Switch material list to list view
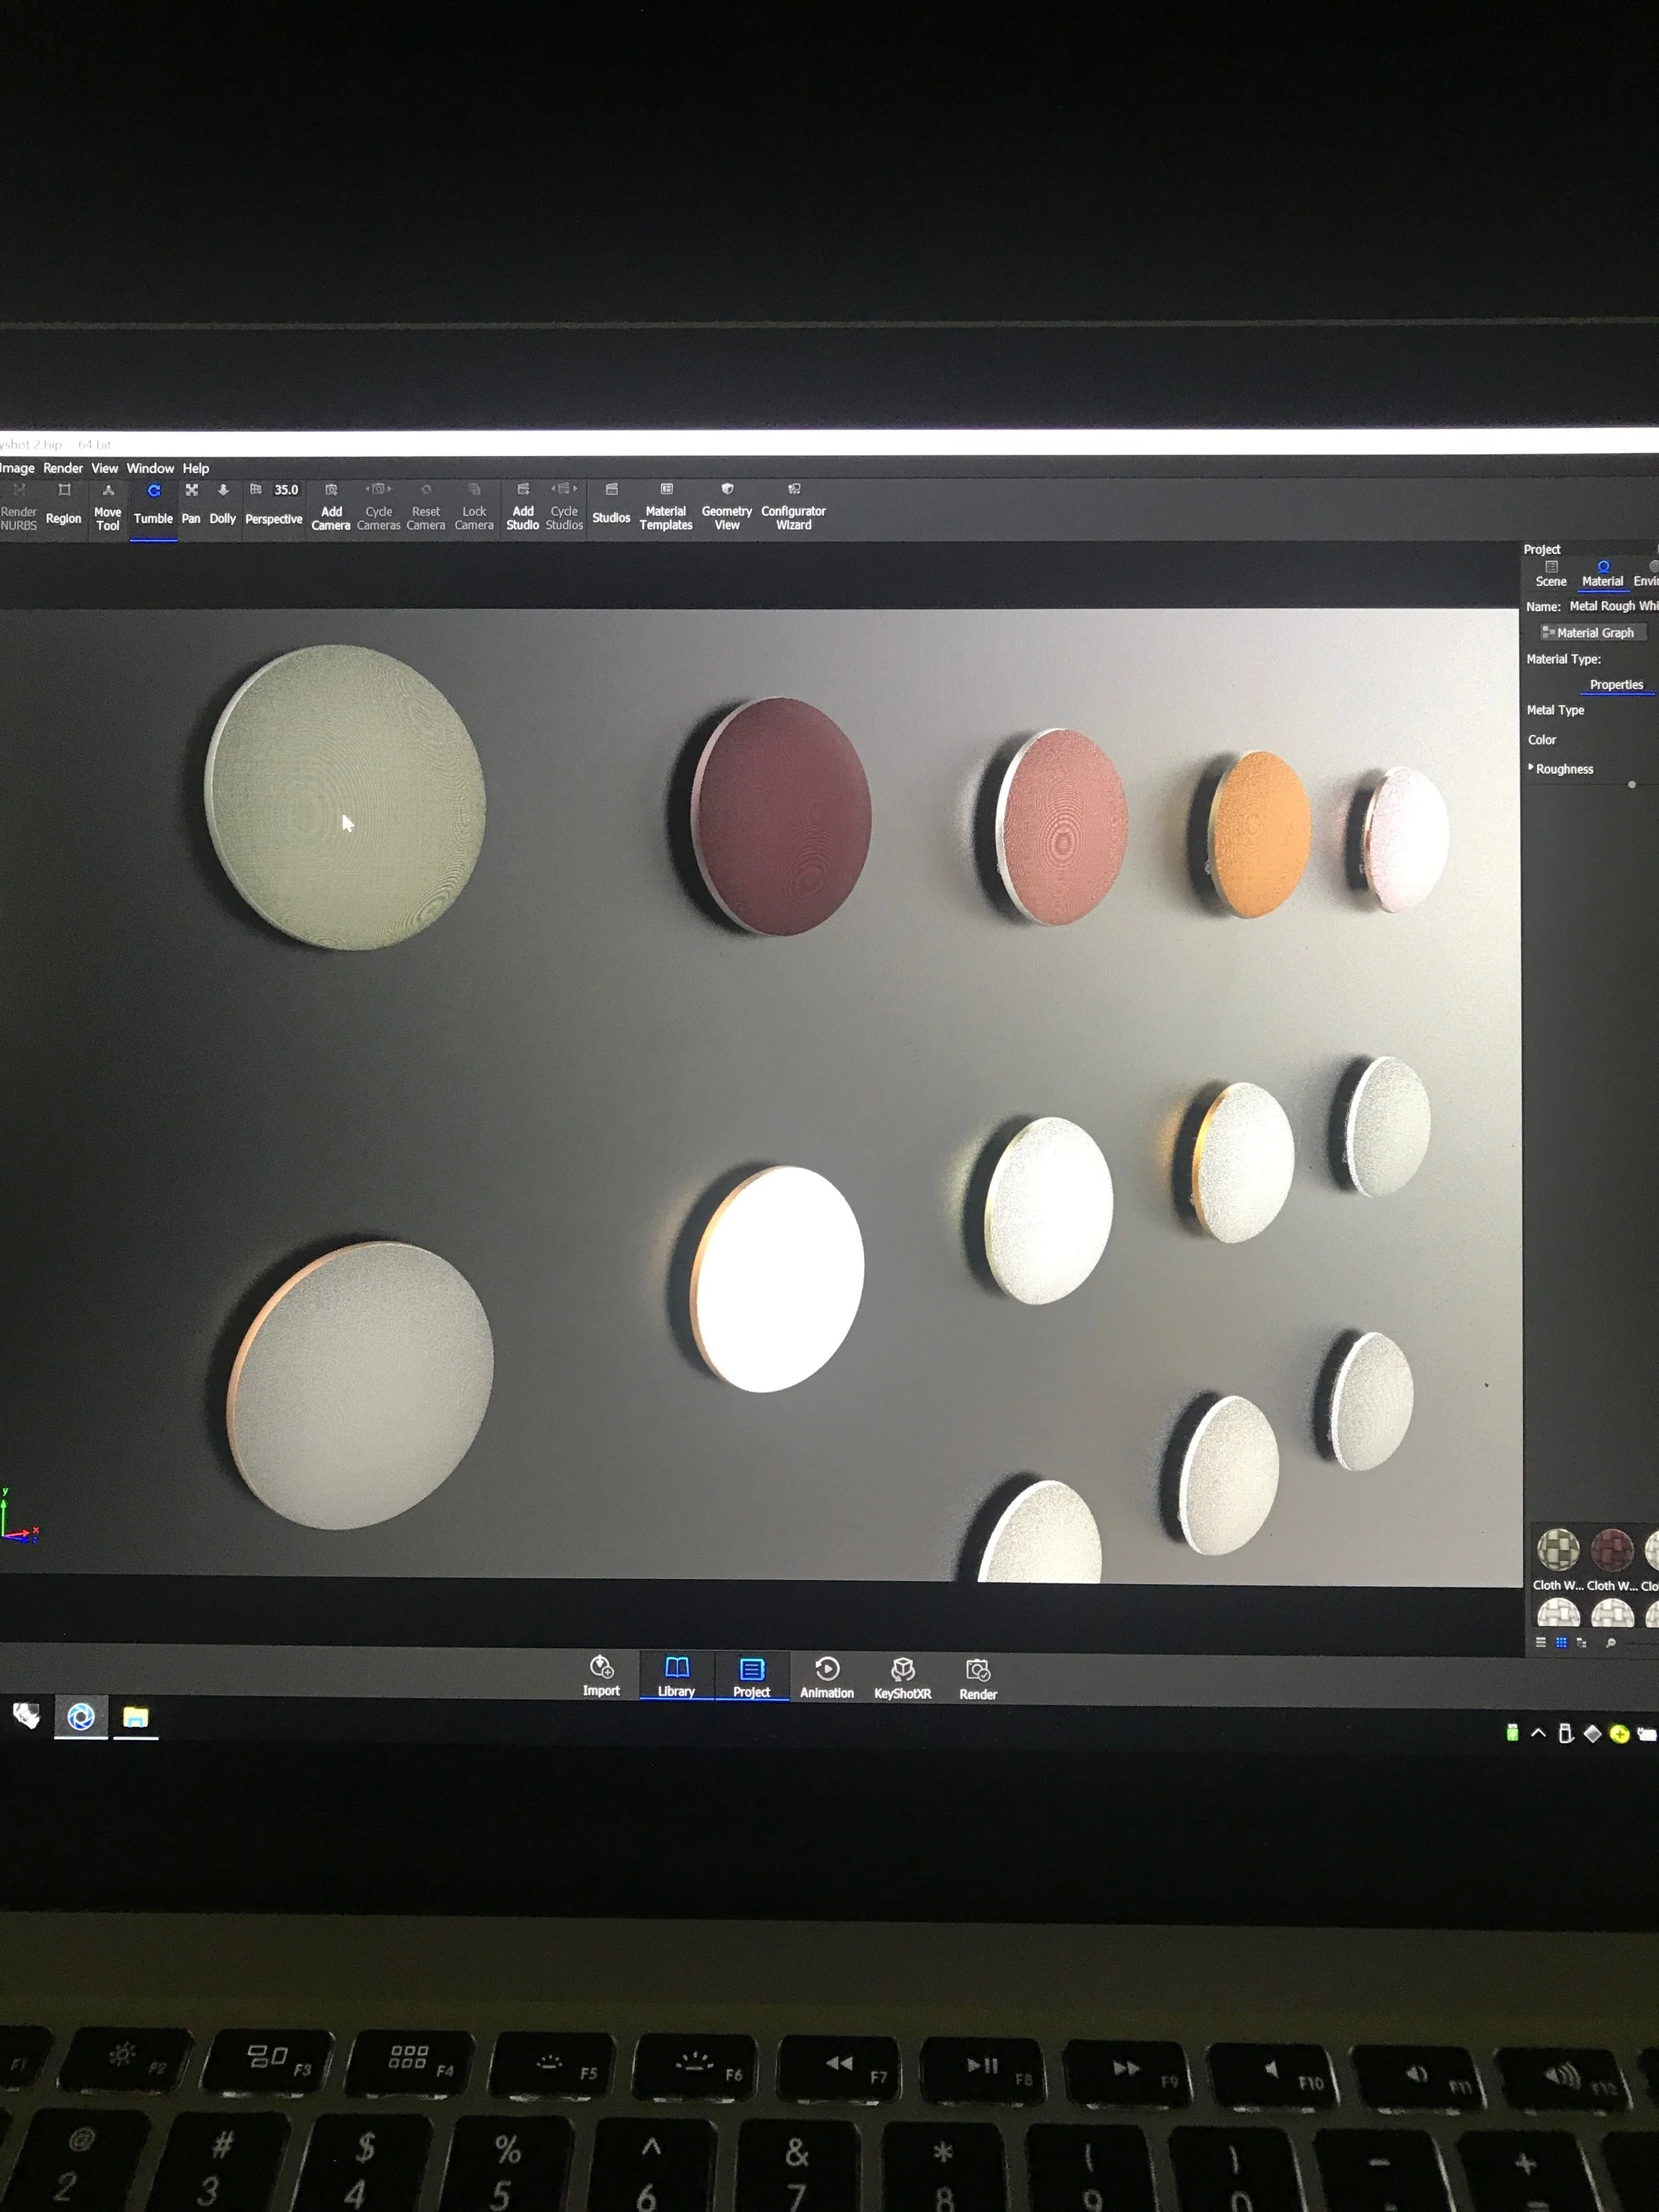 point(1541,1642)
